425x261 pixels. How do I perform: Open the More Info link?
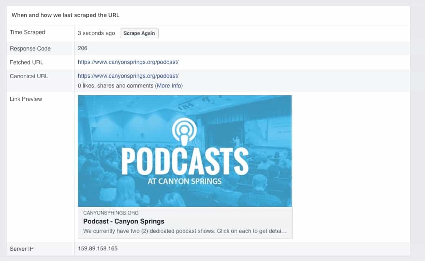tap(169, 86)
